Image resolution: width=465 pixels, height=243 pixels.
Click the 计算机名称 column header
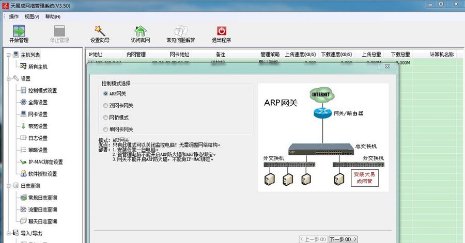tap(442, 55)
